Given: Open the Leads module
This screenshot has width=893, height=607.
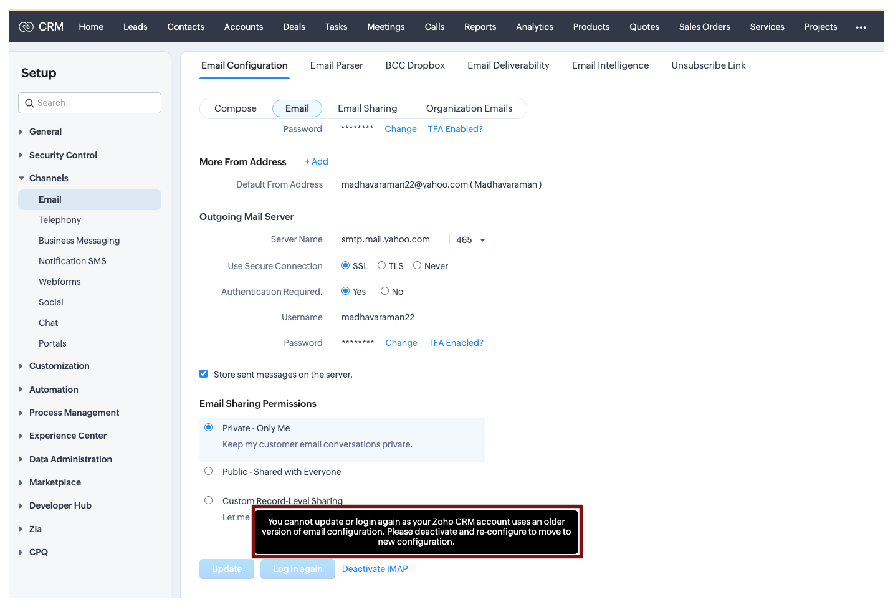Looking at the screenshot, I should (135, 27).
